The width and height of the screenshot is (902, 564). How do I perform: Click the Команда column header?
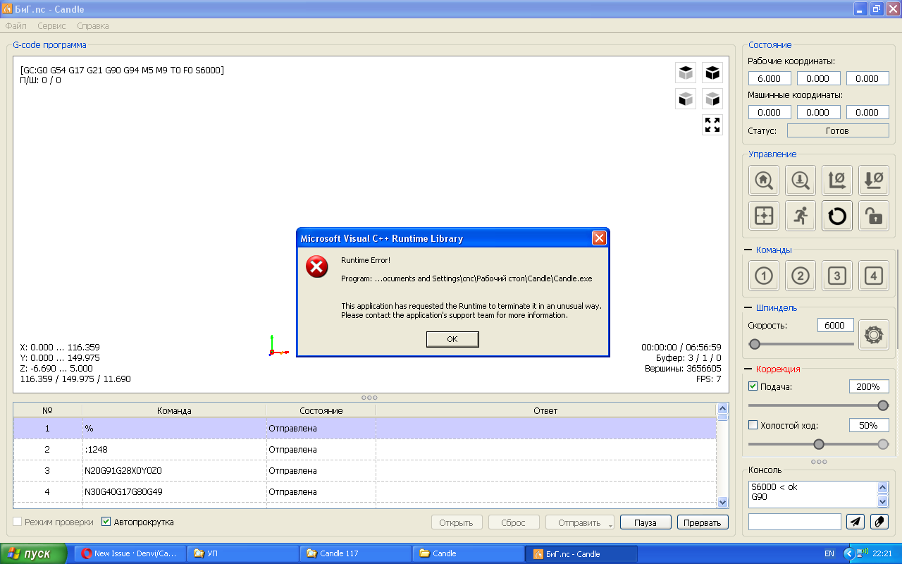(x=174, y=410)
